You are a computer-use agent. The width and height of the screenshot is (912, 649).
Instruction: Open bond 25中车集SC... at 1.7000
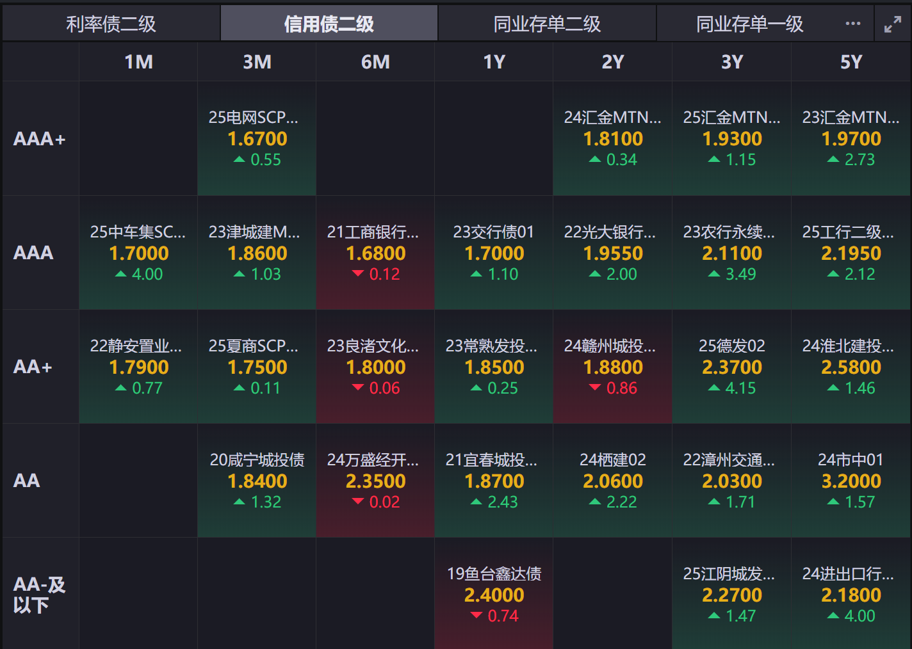coord(138,253)
